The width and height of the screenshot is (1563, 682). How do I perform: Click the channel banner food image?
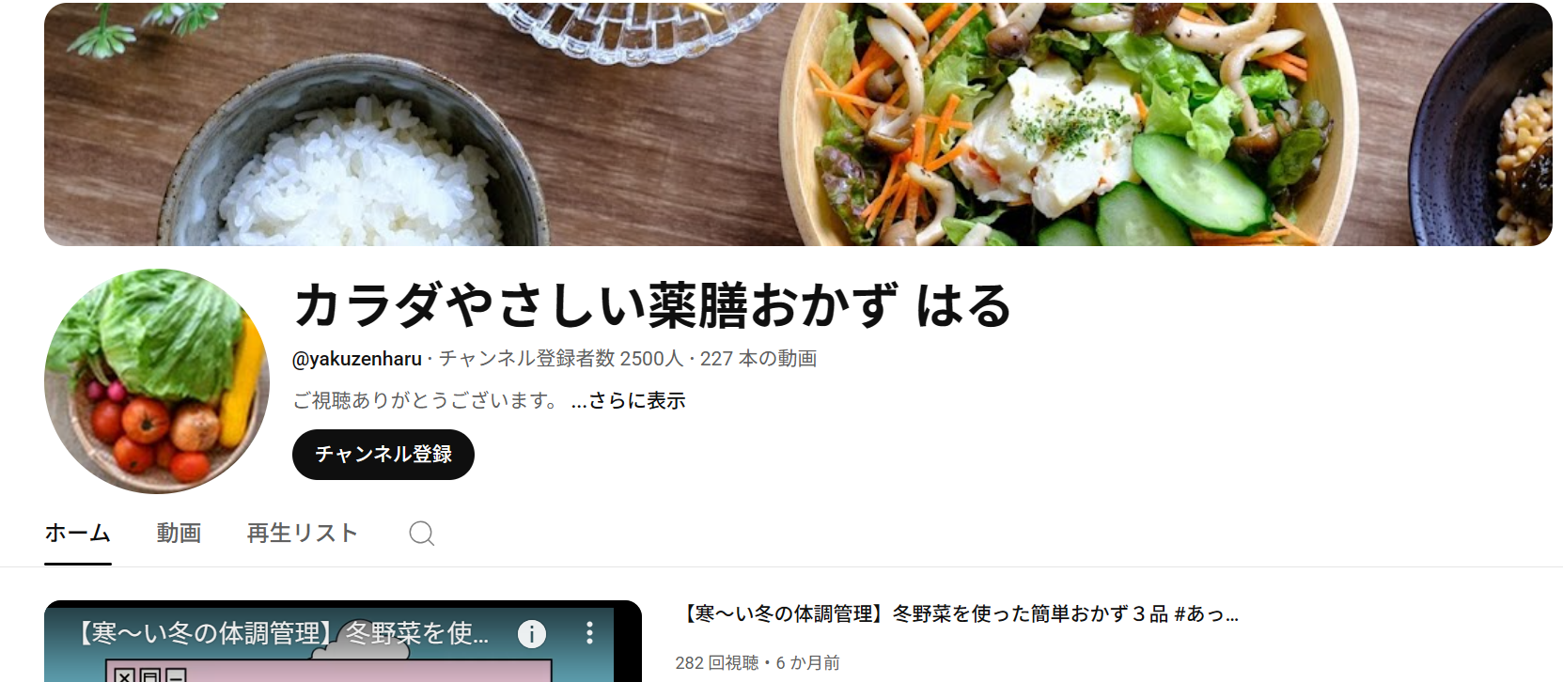tap(798, 124)
